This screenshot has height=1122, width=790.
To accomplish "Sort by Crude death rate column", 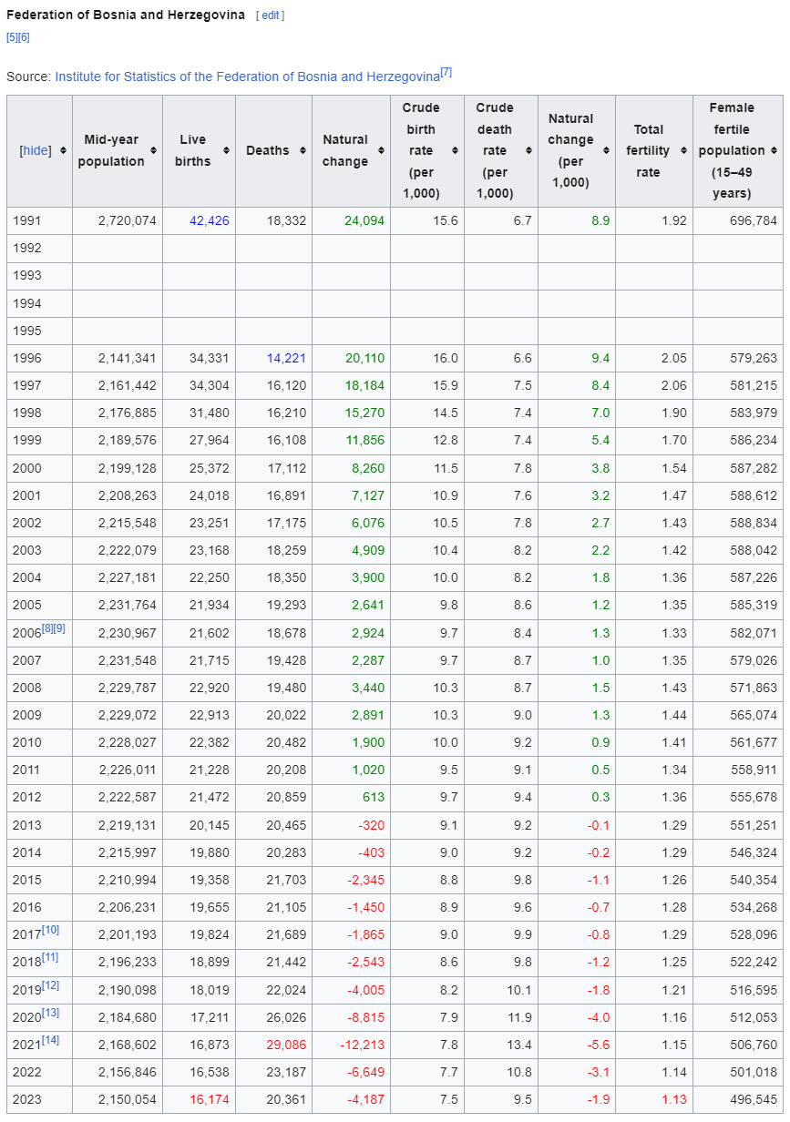I will [528, 151].
